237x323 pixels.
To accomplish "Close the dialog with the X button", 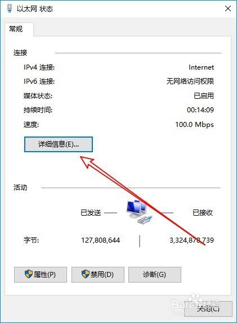I will coord(228,8).
